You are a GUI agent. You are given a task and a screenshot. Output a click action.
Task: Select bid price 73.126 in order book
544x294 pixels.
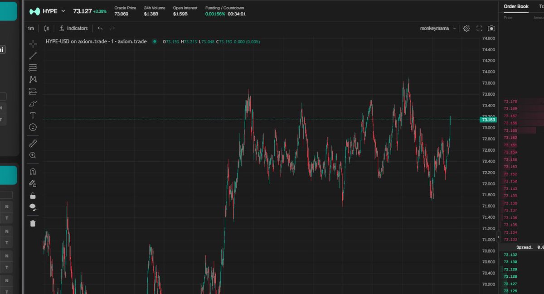(510, 291)
